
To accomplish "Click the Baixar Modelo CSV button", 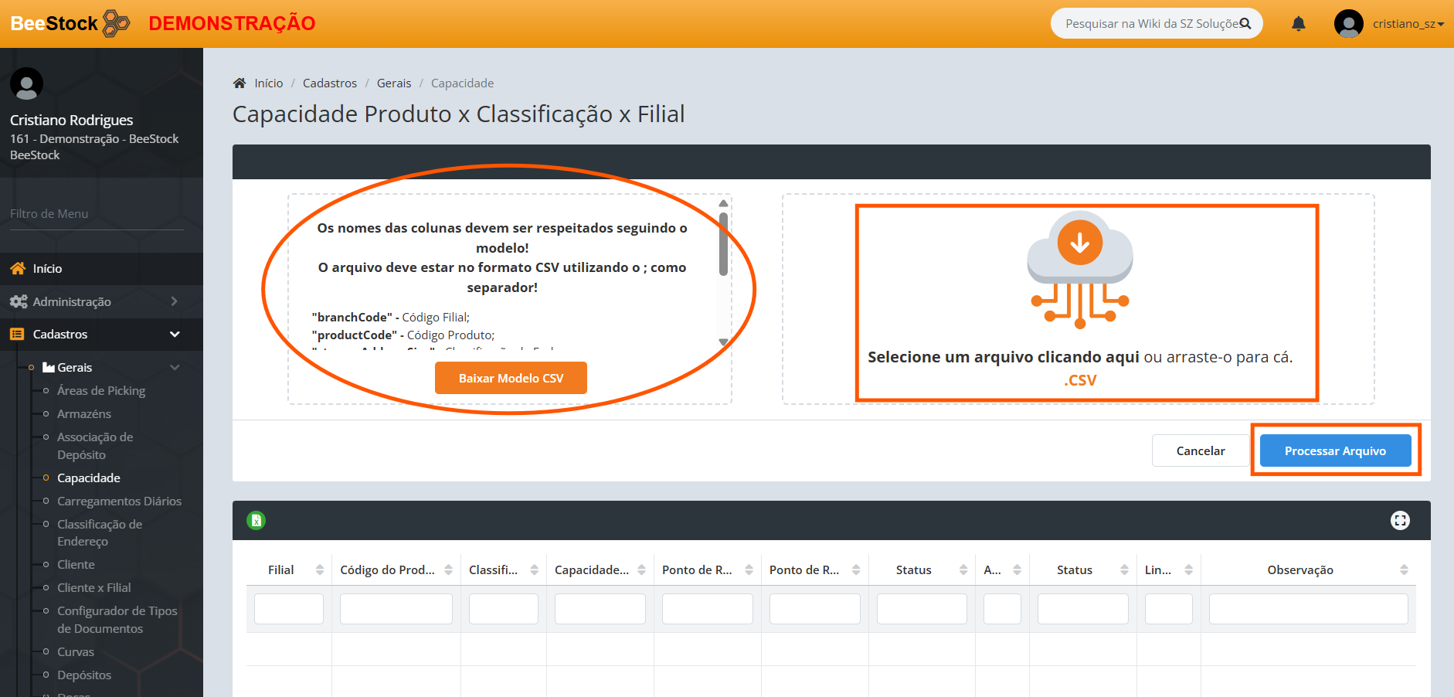I will 511,379.
